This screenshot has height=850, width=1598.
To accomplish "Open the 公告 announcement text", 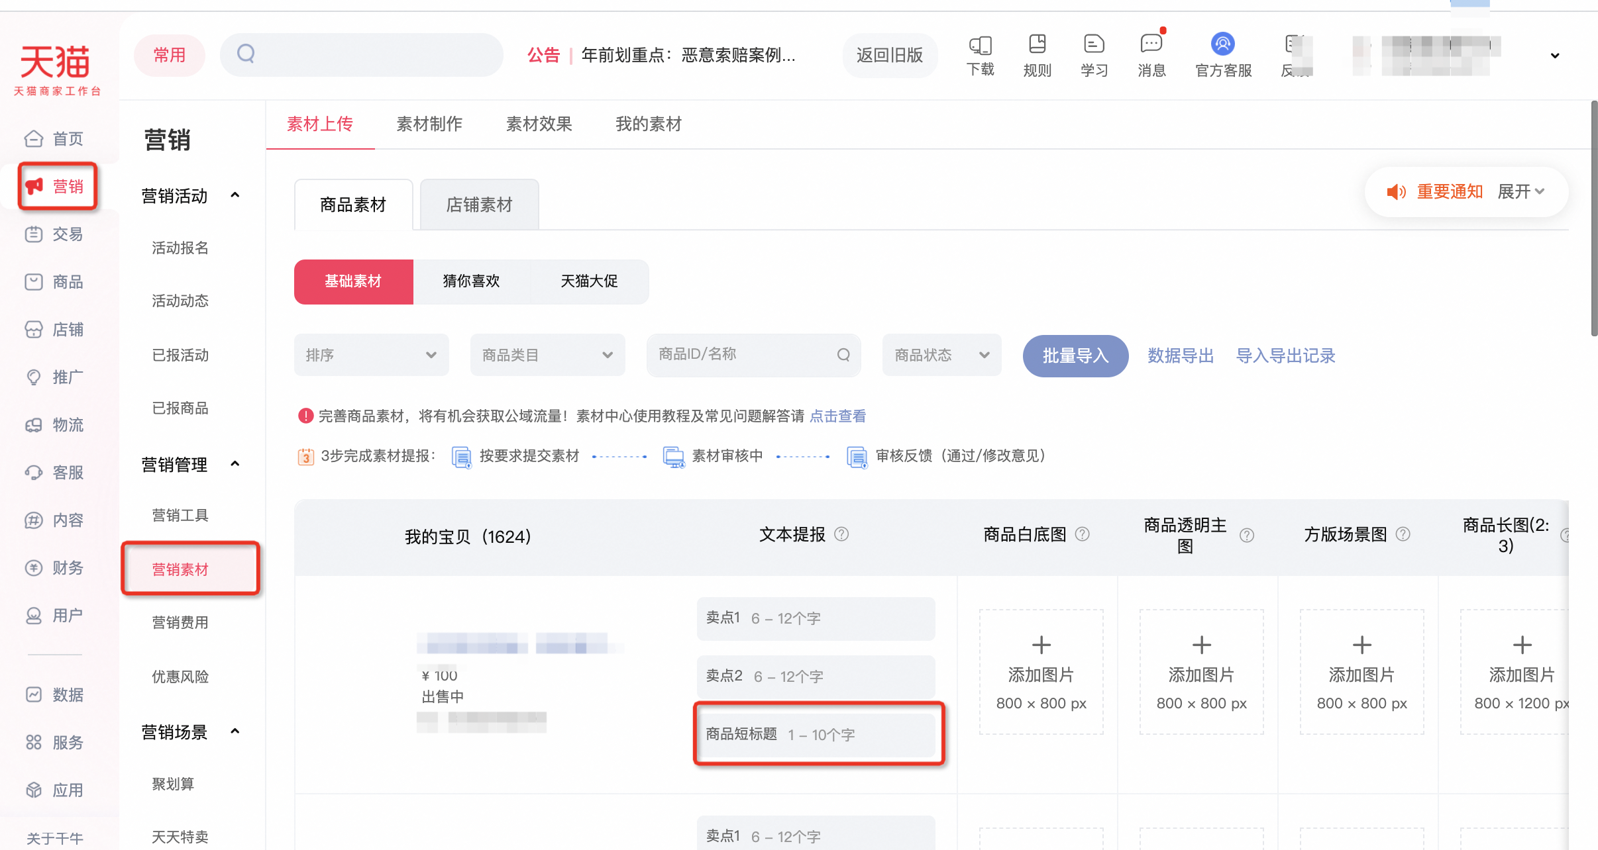I will (x=688, y=55).
